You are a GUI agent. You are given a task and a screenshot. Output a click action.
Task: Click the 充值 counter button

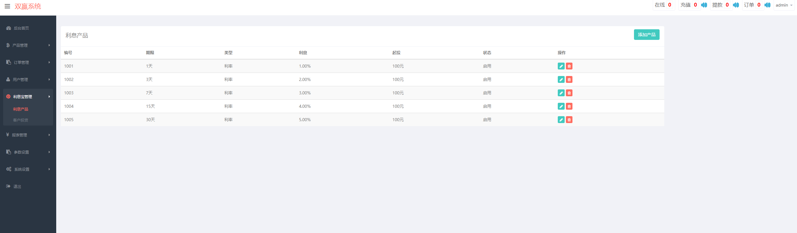689,5
